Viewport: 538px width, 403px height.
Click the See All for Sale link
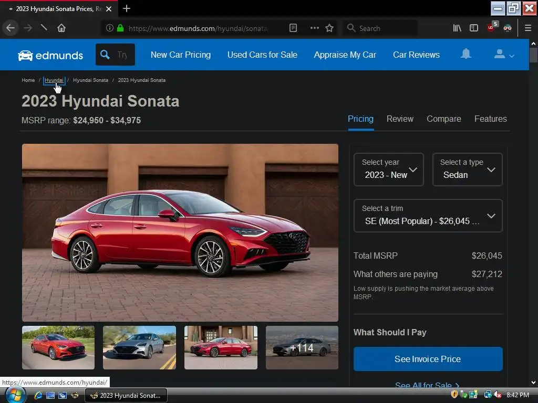click(x=427, y=385)
